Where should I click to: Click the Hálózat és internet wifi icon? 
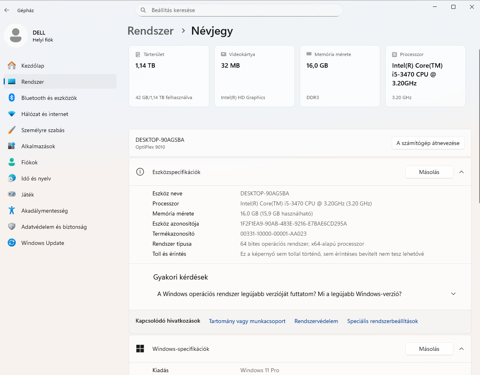tap(12, 114)
